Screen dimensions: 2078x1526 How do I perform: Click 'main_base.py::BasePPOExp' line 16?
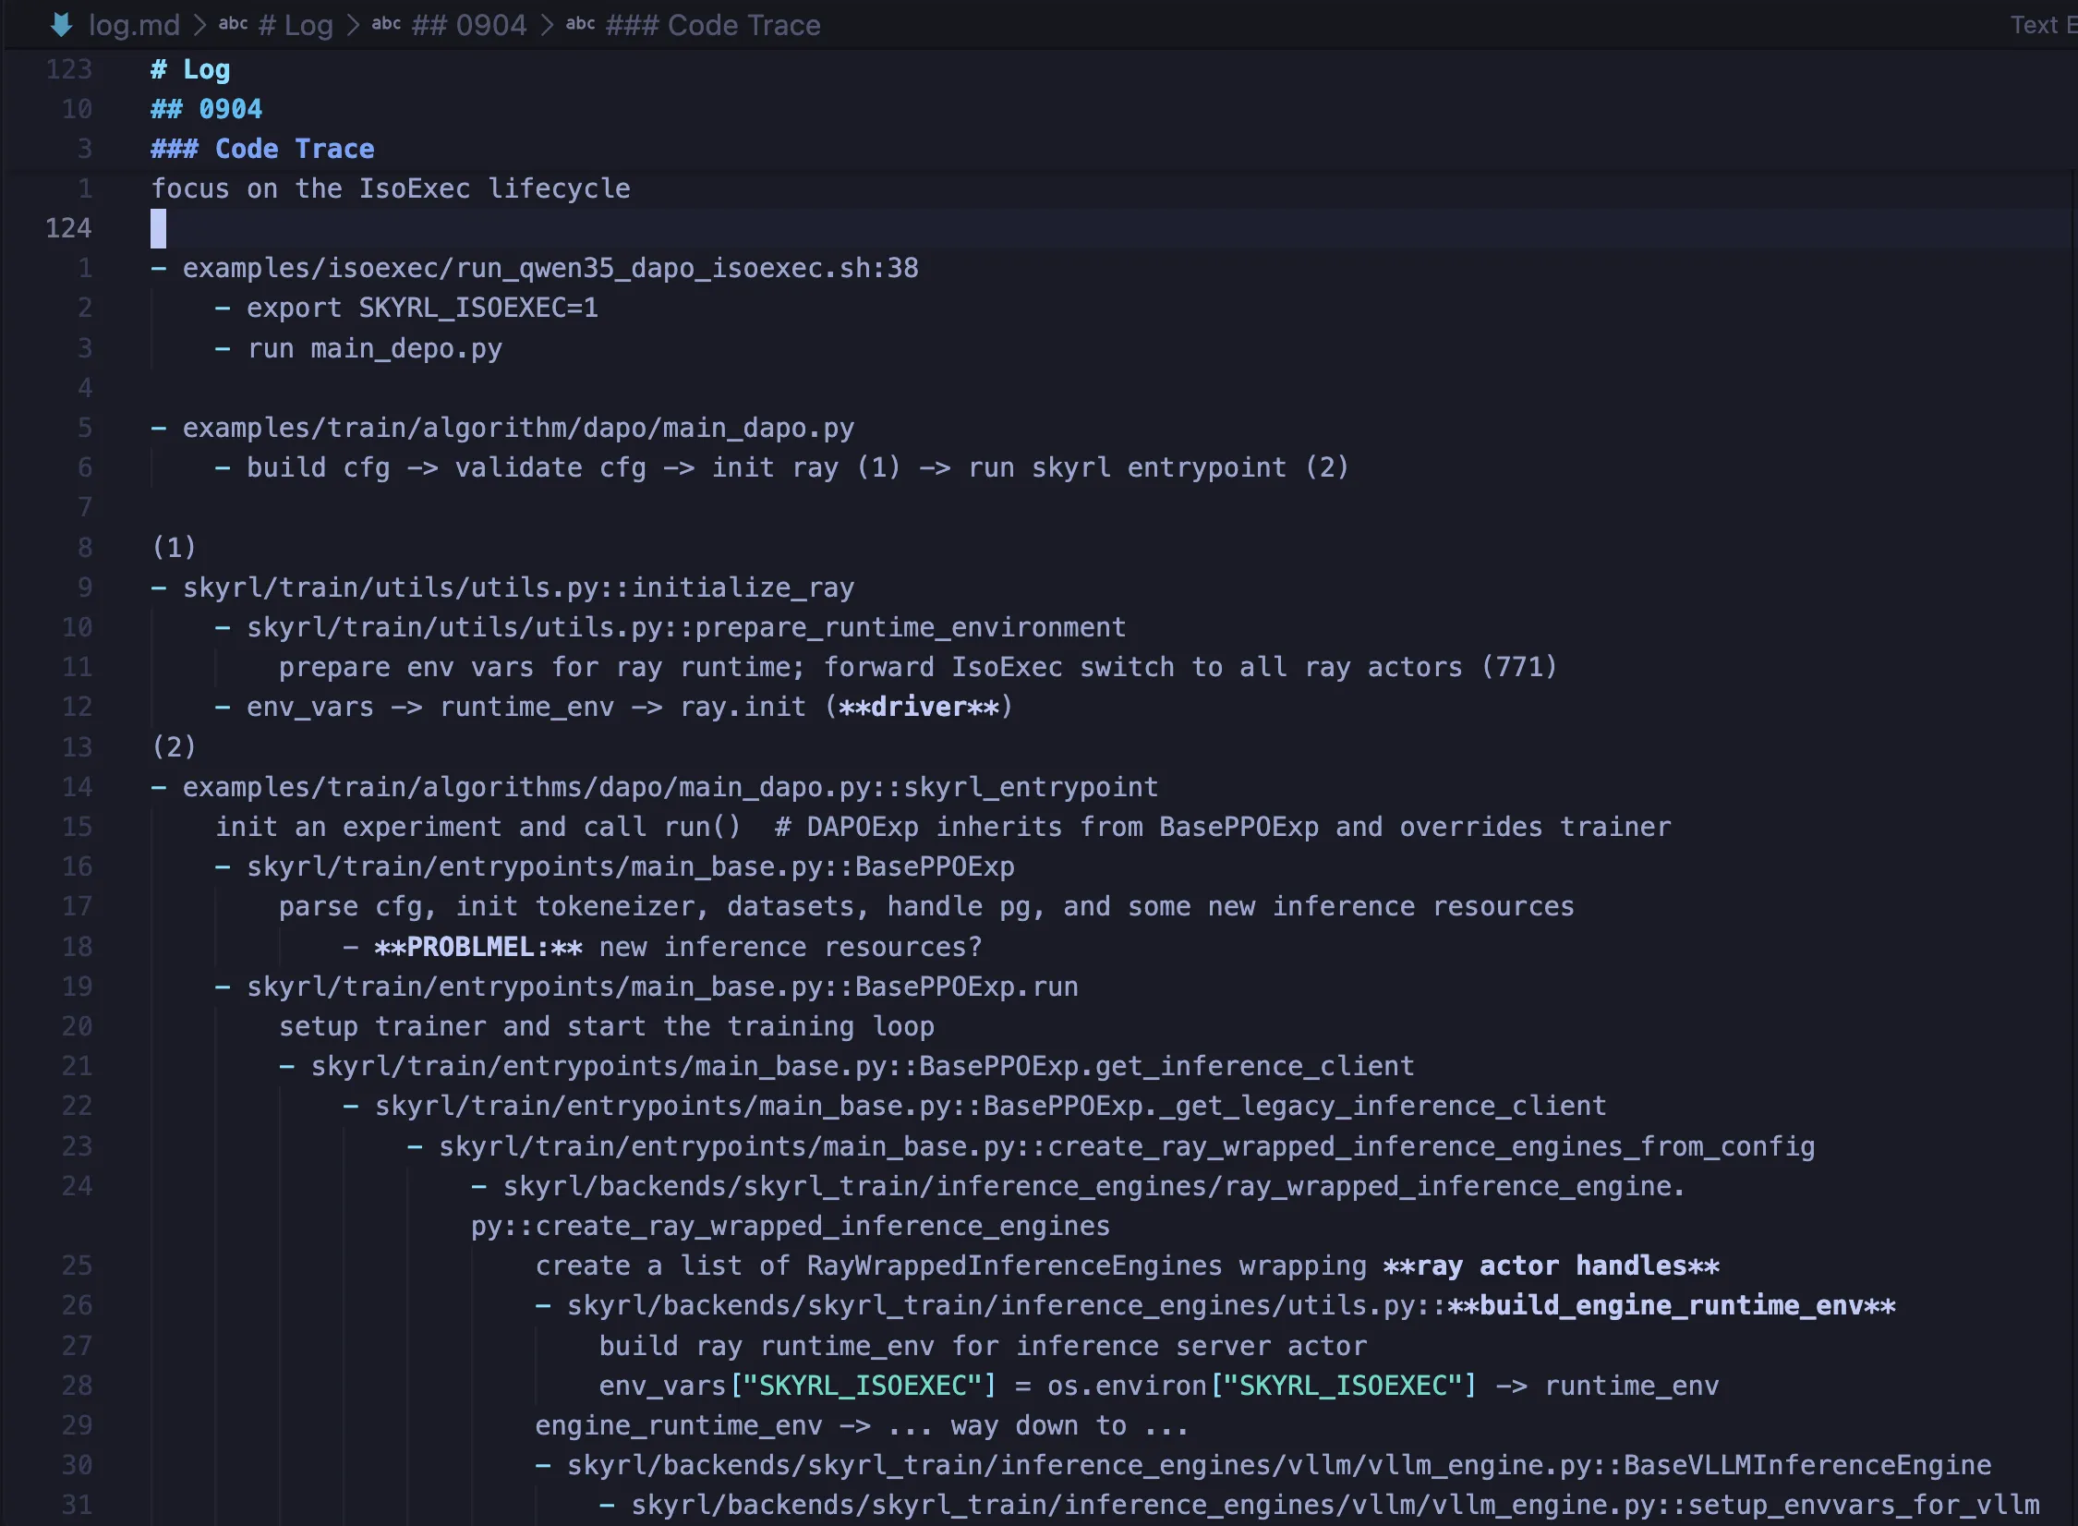631,866
